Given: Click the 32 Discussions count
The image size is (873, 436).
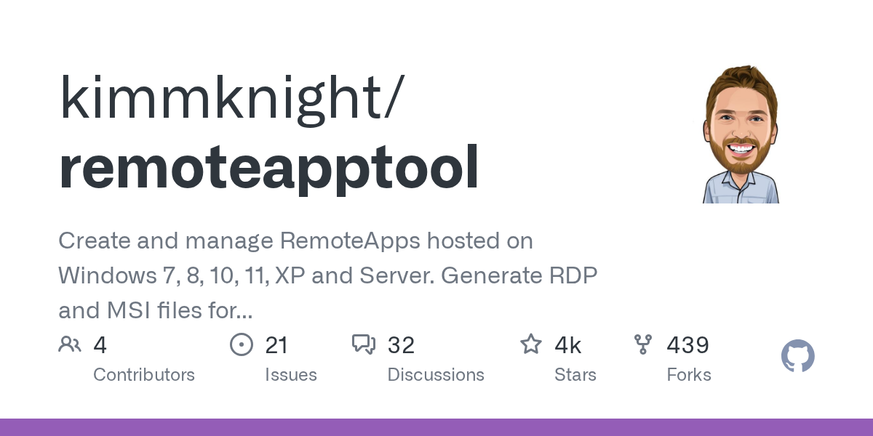Looking at the screenshot, I should click(x=402, y=345).
